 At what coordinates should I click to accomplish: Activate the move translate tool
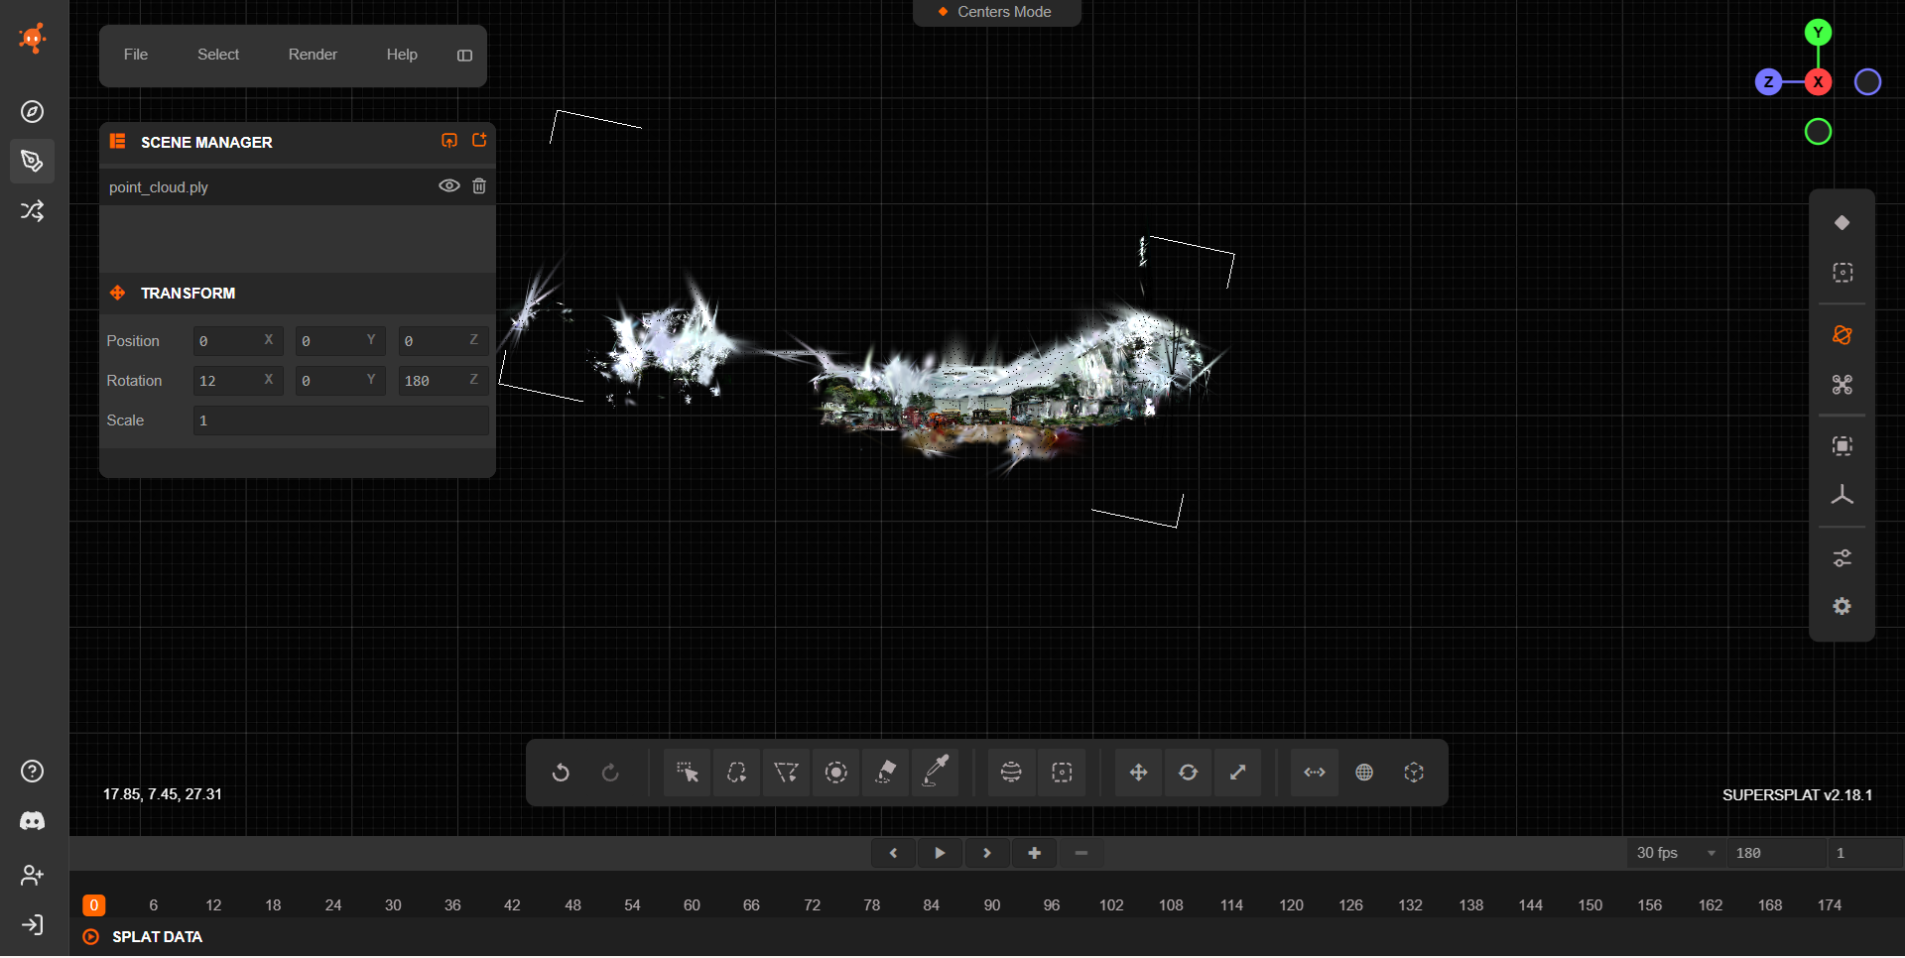pyautogui.click(x=1138, y=773)
